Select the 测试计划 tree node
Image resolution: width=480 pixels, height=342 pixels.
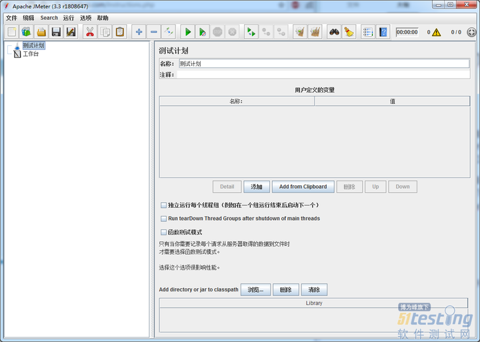(x=33, y=45)
